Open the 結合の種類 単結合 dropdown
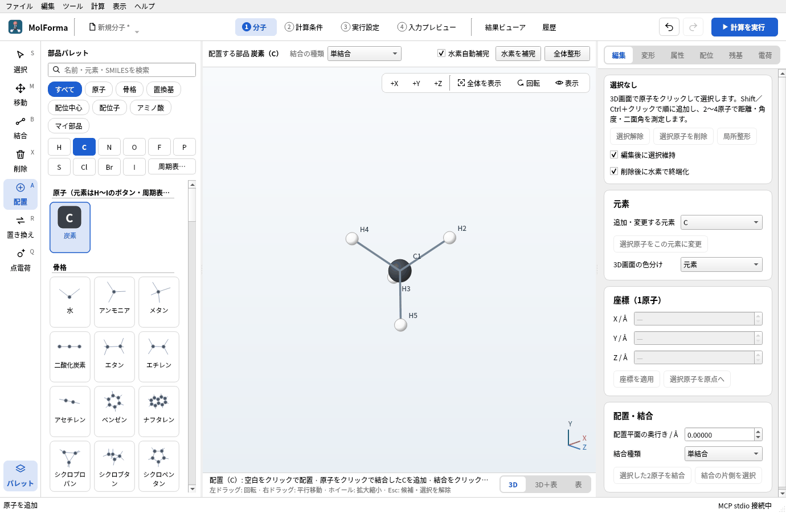The height and width of the screenshot is (513, 786). tap(365, 54)
